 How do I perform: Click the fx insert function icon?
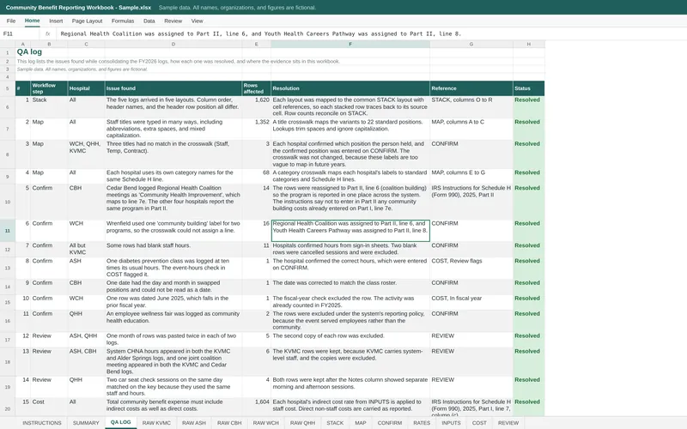[48, 33]
